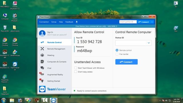The image size is (183, 103).
Task: Select Remote Control in sidebar
Action: 55,42
